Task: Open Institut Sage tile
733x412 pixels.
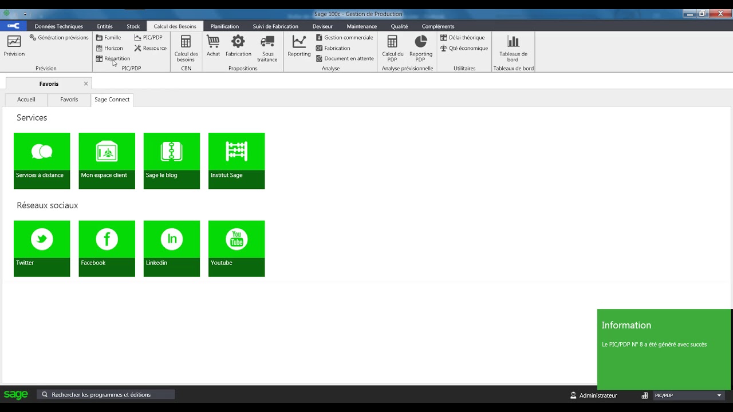Action: click(237, 161)
